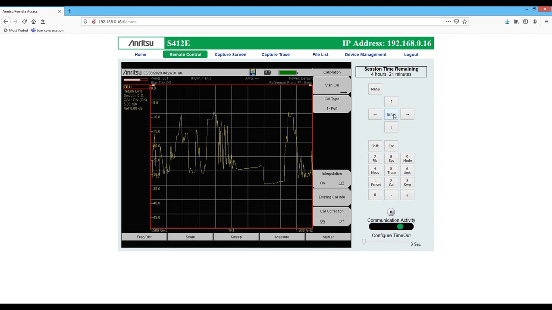The width and height of the screenshot is (552, 310).
Task: Click keypad 0 button
Action: (x=375, y=195)
